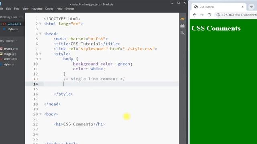Screen dimensions: 257x144
Task: Open the Edit menu
Action: click(8, 9)
